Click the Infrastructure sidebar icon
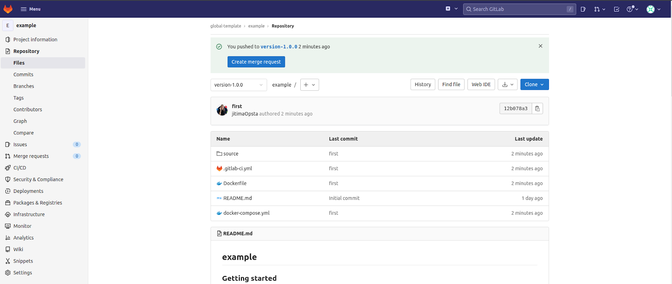The width and height of the screenshot is (672, 284). point(8,214)
